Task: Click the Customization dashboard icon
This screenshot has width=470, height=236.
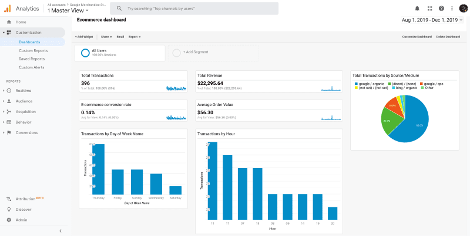Action: click(9, 32)
